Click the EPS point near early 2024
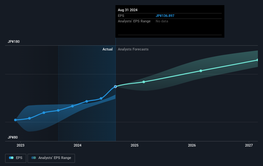Screen dimensions: 263x166 point(86,101)
